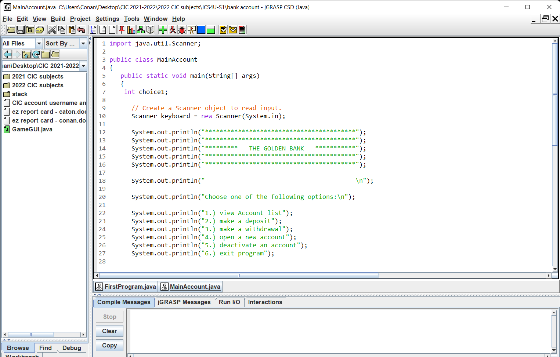Screen dimensions: 560x357
Task: Open the Settings menu
Action: click(107, 19)
